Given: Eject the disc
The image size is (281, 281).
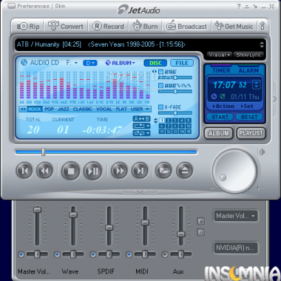Looking at the screenshot, I should click(x=185, y=170).
